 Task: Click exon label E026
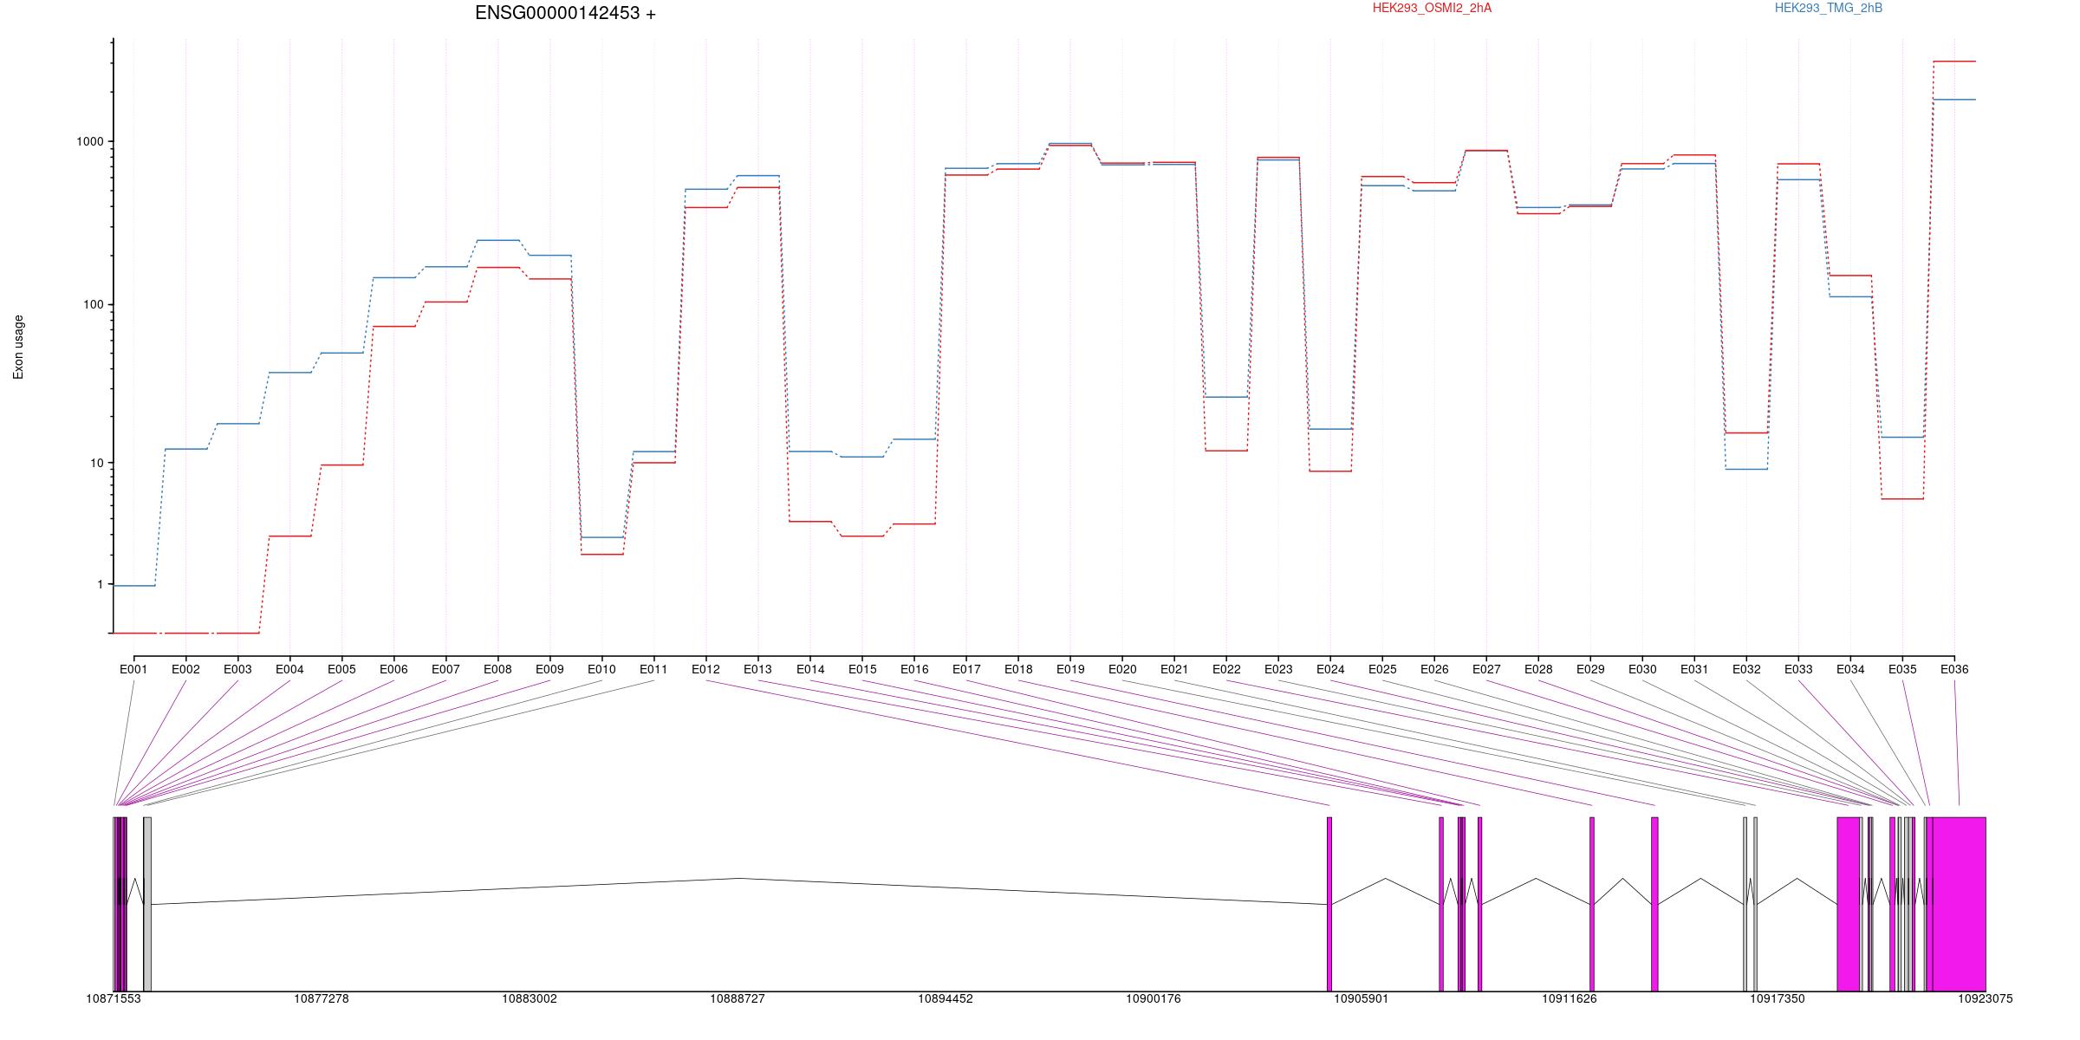coord(1434,670)
